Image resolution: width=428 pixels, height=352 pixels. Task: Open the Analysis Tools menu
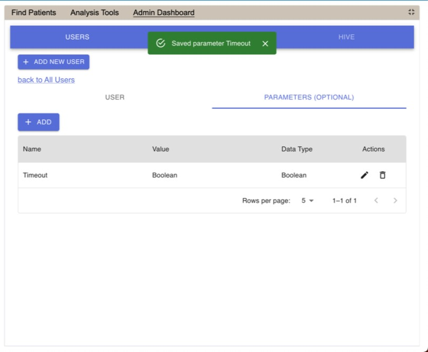coord(94,13)
